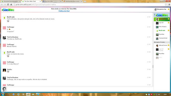Click the 'Vc é ateu Marcos?' message text
The image size is (171, 96).
(x=13, y=64)
